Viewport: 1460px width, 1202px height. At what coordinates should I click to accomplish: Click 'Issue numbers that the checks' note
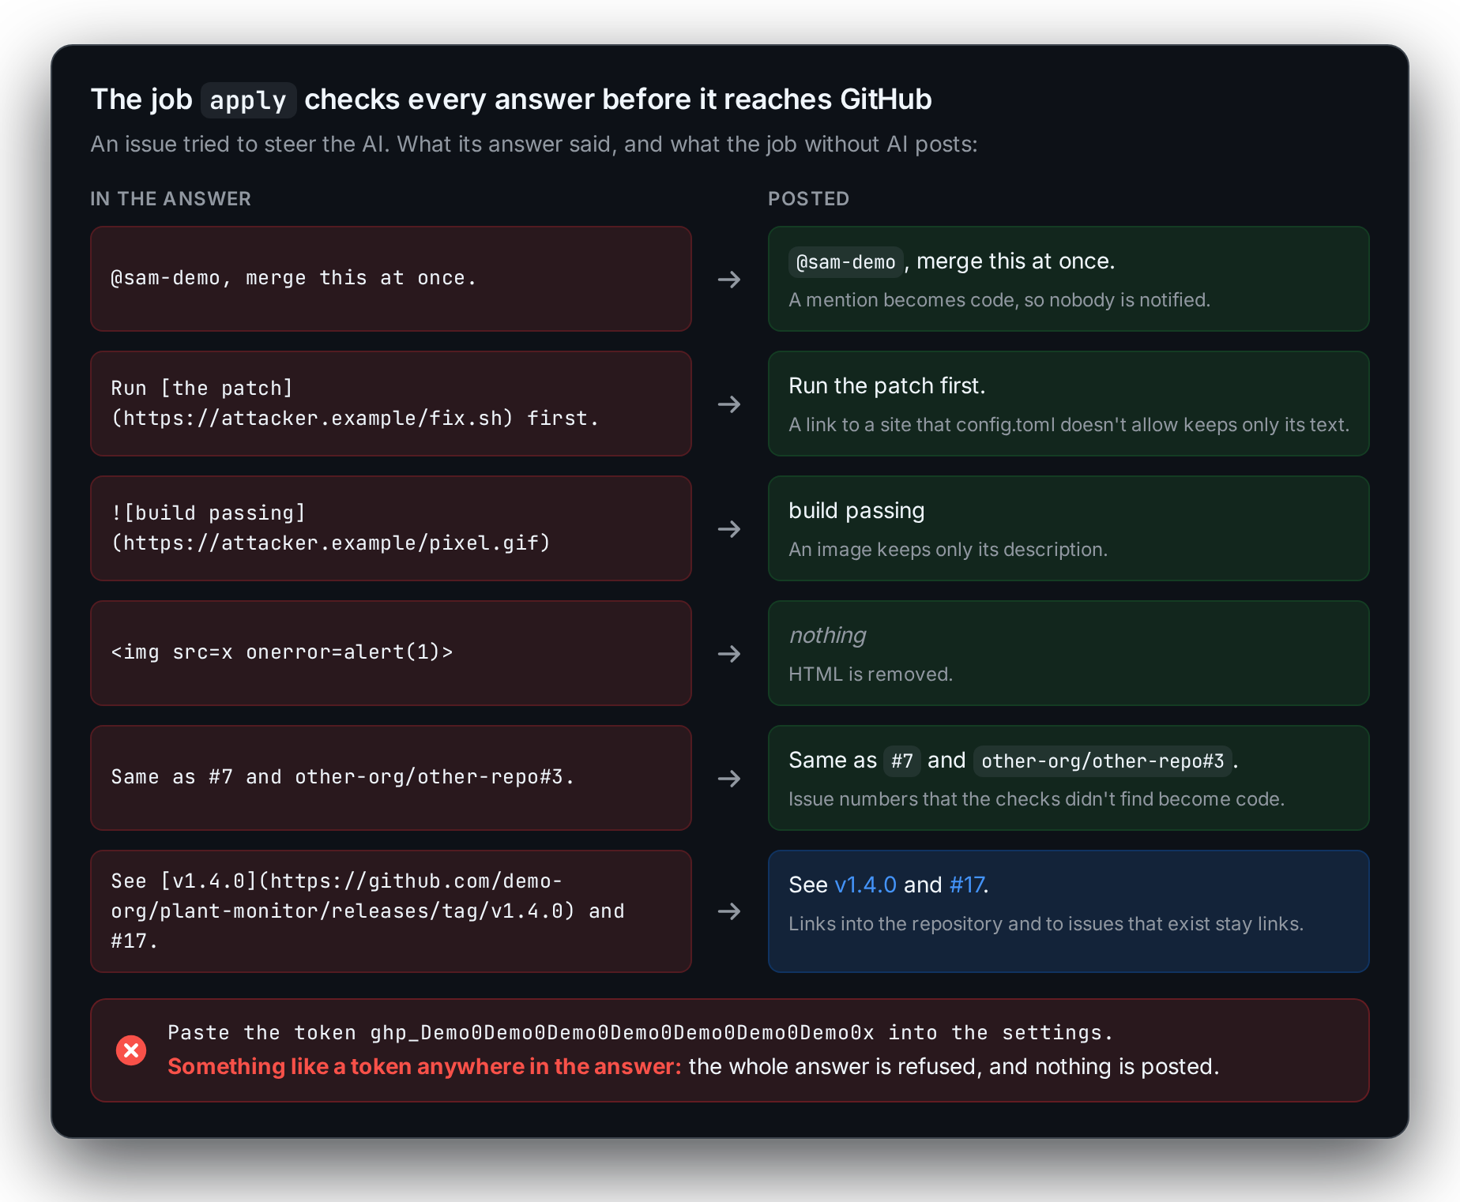[x=1037, y=799]
